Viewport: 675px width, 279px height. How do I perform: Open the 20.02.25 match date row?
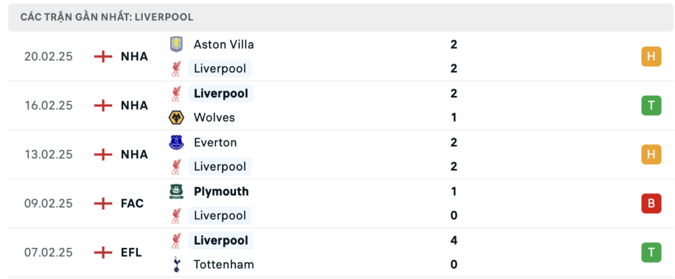(x=341, y=57)
